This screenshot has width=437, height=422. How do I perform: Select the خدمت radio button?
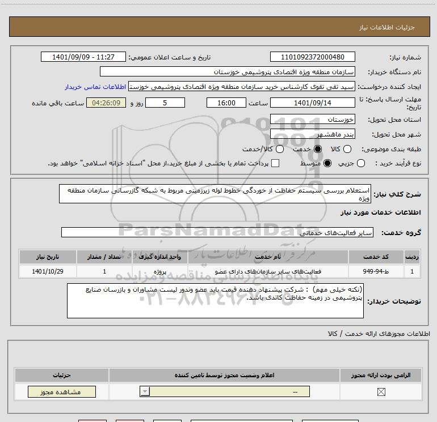coord(318,150)
